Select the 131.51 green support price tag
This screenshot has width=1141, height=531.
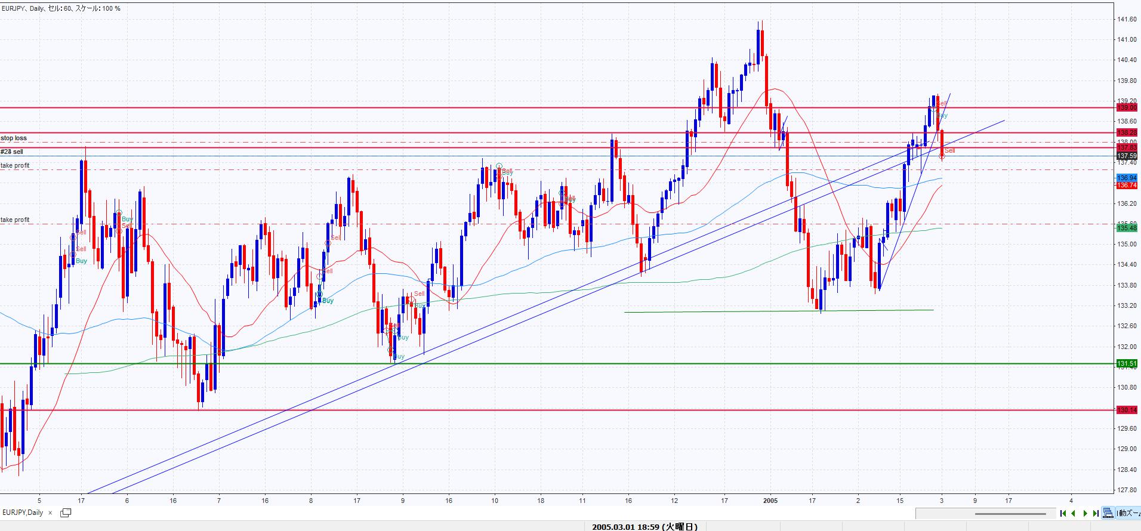coord(1127,363)
